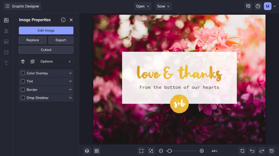Enable the Tint checkbox

pyautogui.click(x=23, y=82)
